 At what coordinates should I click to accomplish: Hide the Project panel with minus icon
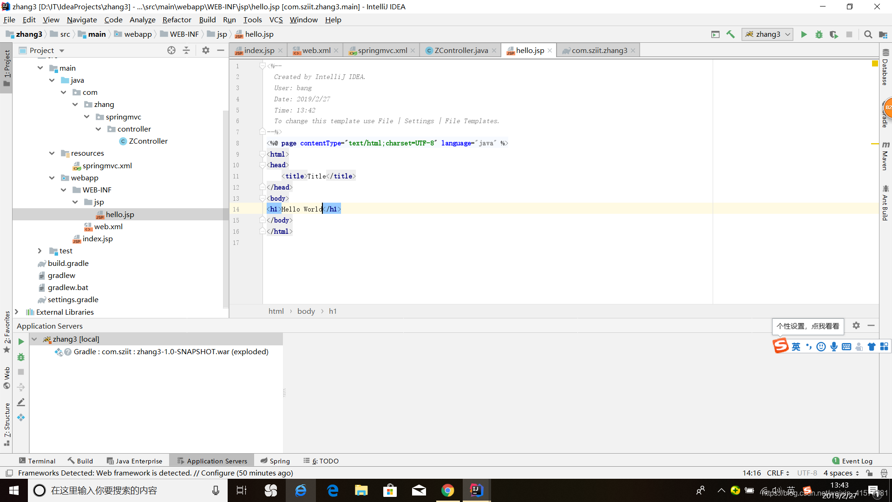(221, 50)
